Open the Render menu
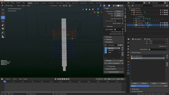Screen dimensions: 169x95 click(13, 3)
